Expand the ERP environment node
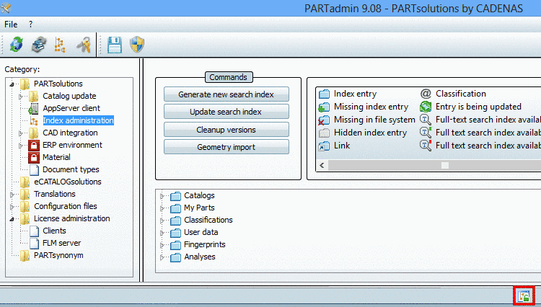 [21, 146]
